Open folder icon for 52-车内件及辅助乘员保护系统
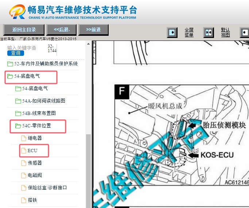Viewport: 249px width, 208px height. pos(10,64)
